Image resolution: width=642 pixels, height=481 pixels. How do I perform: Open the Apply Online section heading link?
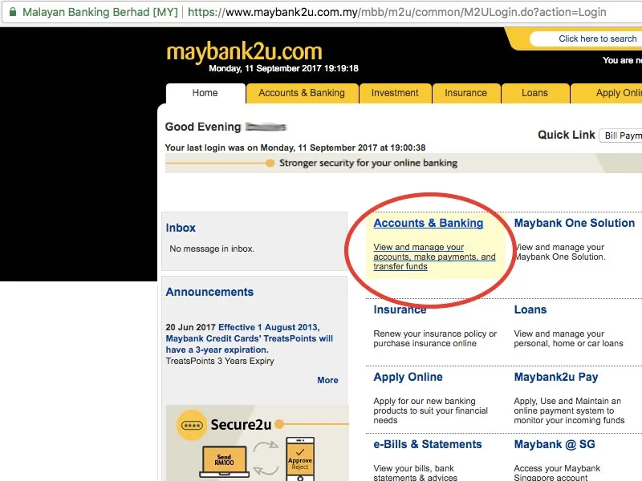pos(408,377)
